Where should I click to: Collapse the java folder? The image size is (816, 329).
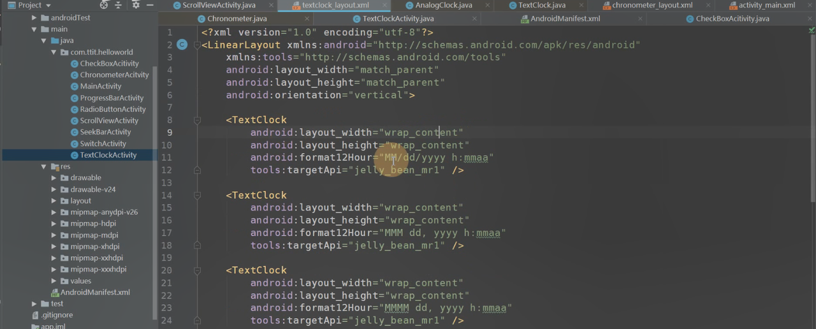pyautogui.click(x=44, y=41)
